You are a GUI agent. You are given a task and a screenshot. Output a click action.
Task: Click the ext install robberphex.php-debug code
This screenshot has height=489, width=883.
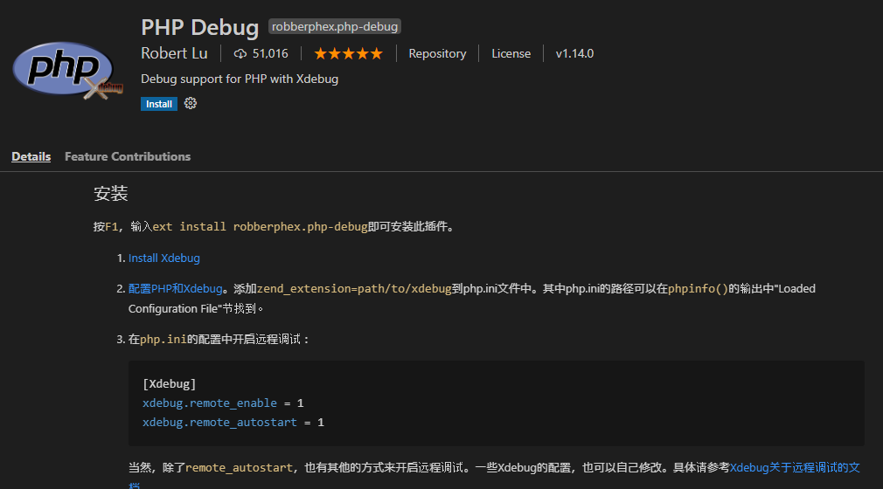(x=260, y=227)
